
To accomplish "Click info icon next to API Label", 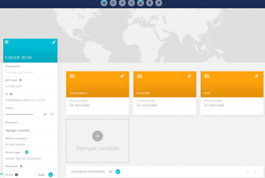I will pos(20,80).
